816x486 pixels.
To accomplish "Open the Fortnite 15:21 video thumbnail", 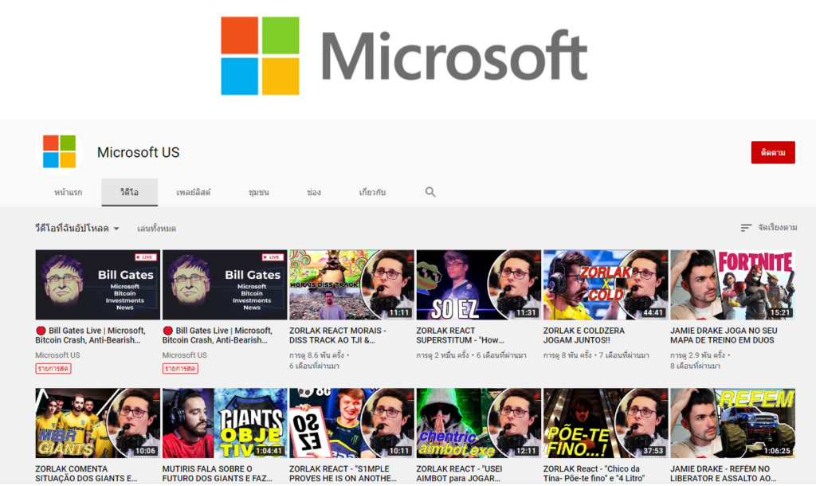I will click(x=733, y=284).
